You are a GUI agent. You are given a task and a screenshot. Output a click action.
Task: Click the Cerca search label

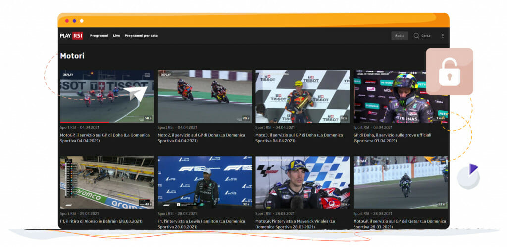click(426, 36)
